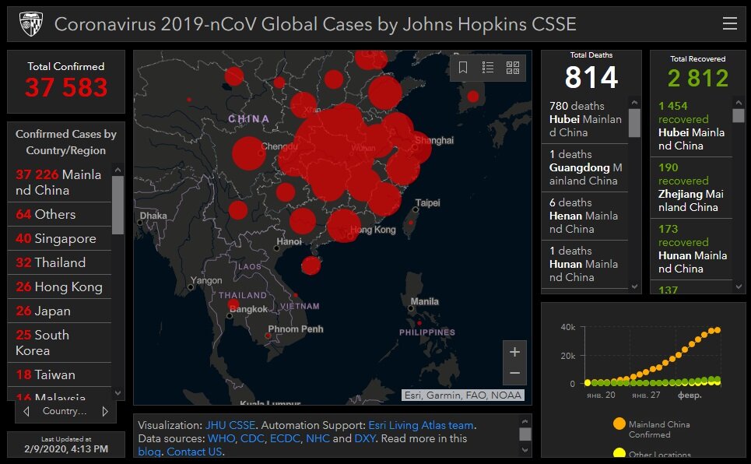Click the Contact US link

[194, 452]
